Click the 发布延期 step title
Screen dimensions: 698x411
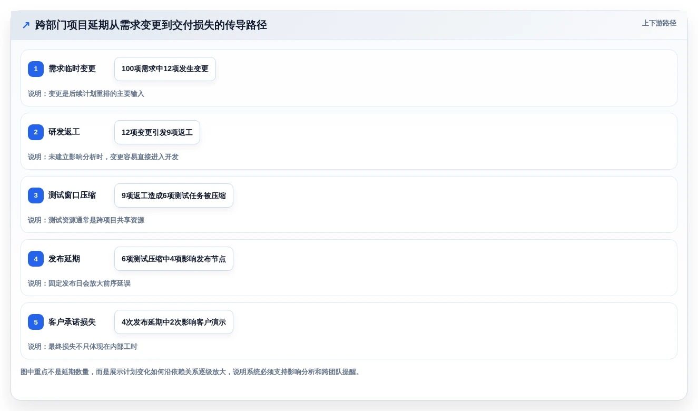pos(64,259)
